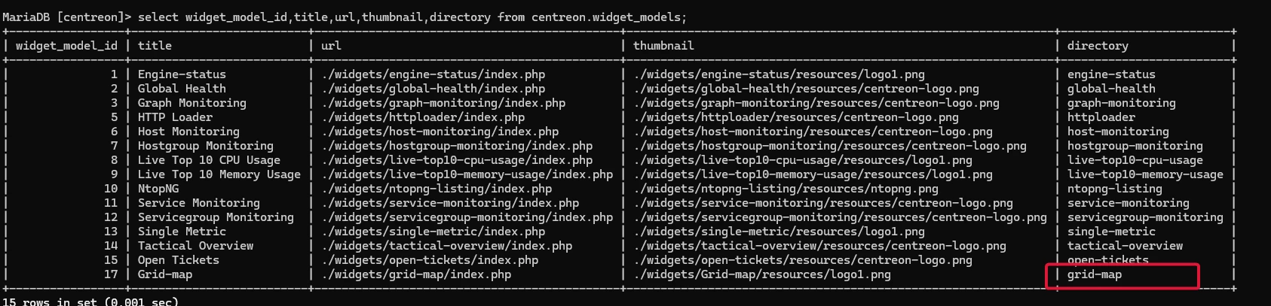Select the widget_model_id column header
1271x306 pixels.
[x=67, y=46]
